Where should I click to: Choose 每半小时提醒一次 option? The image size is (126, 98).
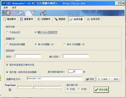point(74,44)
